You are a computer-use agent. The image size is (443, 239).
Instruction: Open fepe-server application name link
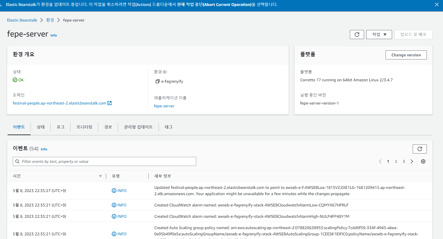coord(164,106)
